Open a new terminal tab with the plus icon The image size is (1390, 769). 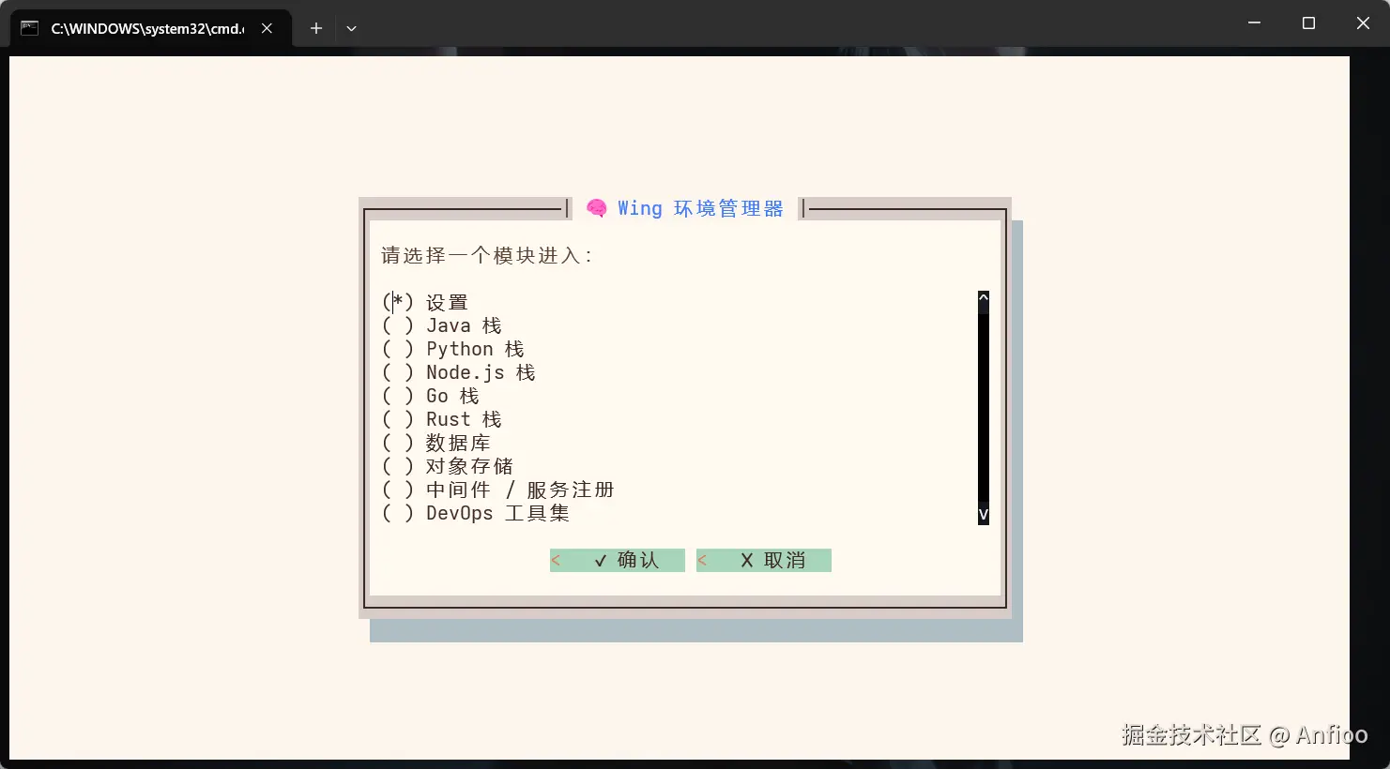coord(315,28)
